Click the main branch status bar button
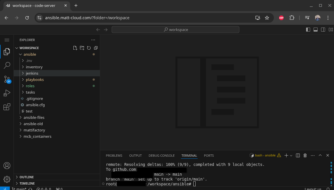Viewport: 334px width, 190px height. [x=19, y=189]
